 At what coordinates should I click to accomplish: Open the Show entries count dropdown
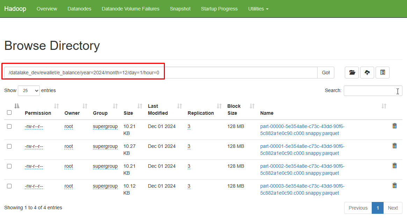[x=29, y=91]
